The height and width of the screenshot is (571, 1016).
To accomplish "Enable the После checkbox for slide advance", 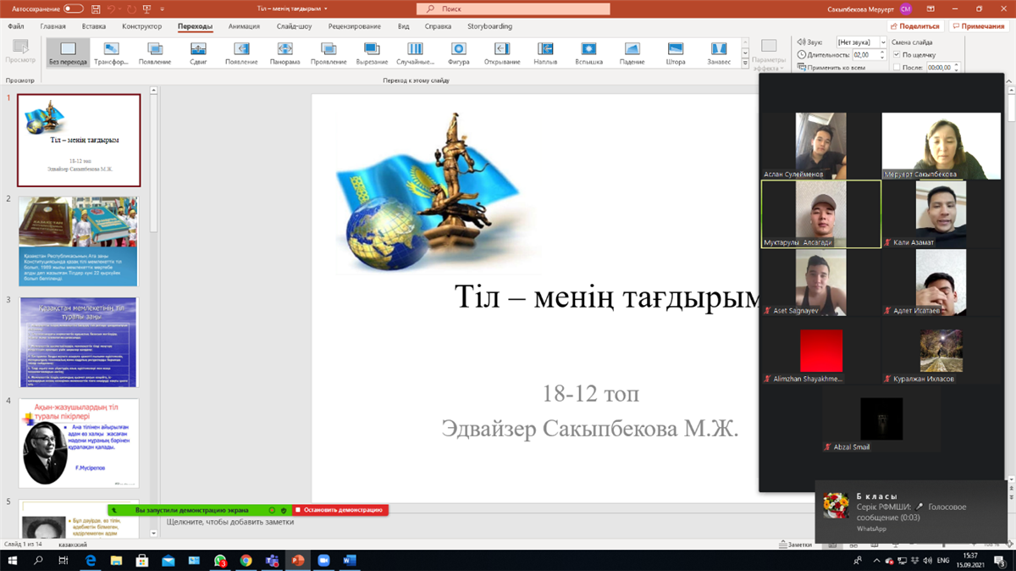I will click(897, 67).
